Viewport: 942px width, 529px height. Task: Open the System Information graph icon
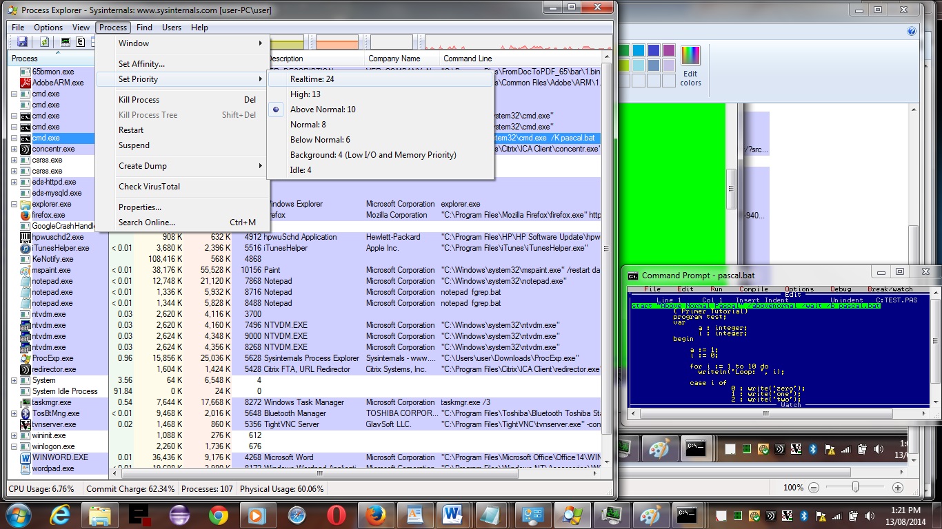66,43
